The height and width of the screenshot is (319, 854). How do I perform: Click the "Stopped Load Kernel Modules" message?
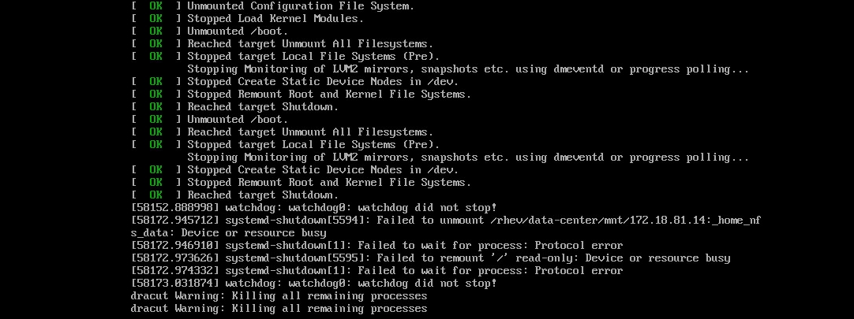275,19
